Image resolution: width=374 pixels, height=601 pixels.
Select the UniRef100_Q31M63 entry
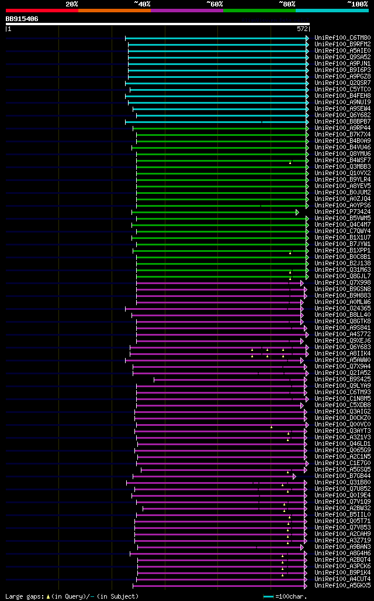coord(342,270)
